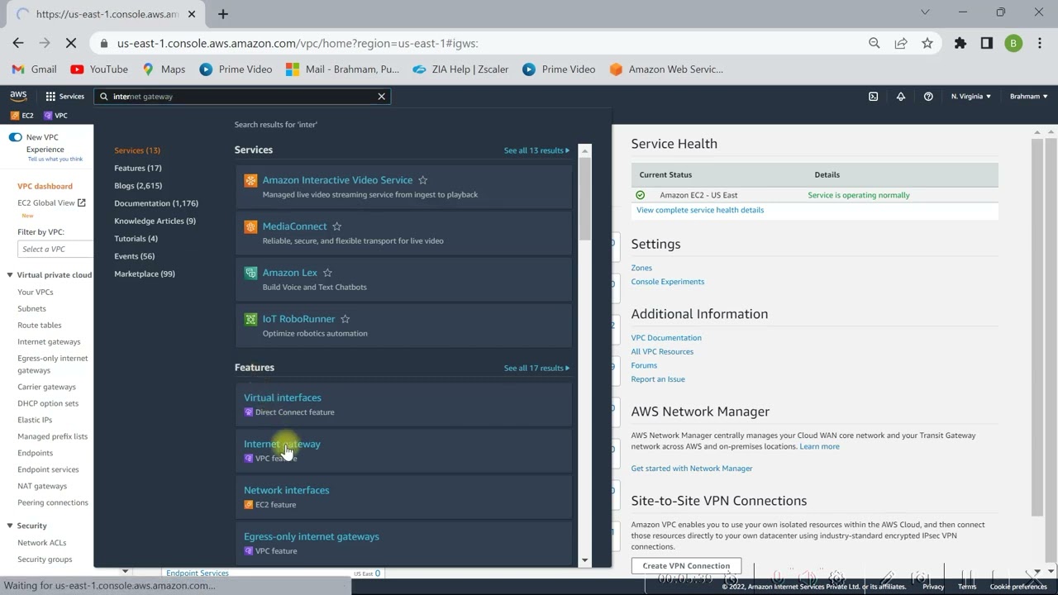The height and width of the screenshot is (595, 1058).
Task: Clear the search box with X icon
Action: pyautogui.click(x=381, y=97)
